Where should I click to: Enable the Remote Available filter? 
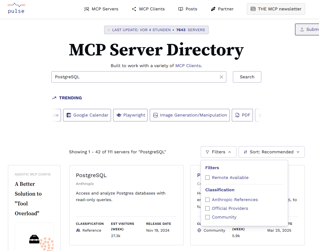pos(207,177)
